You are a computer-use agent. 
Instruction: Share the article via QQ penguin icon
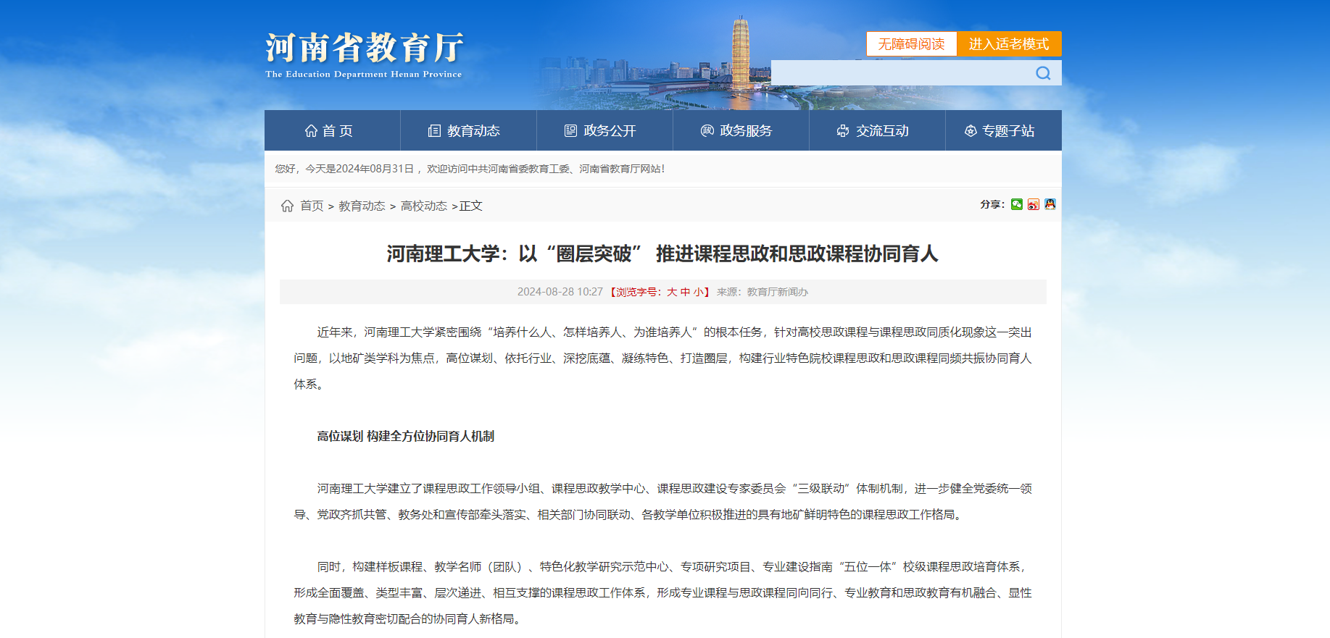1050,204
